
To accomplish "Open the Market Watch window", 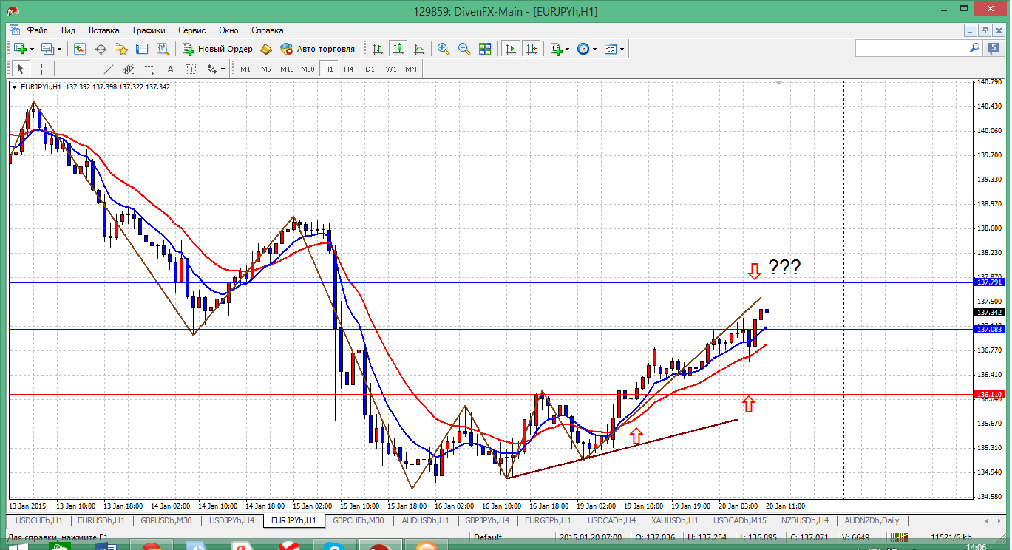I will tap(80, 49).
